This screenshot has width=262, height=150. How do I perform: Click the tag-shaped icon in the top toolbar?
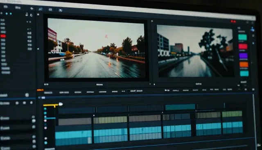click(x=32, y=8)
